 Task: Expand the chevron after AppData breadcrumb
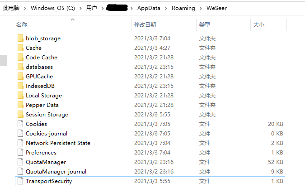tap(166, 8)
